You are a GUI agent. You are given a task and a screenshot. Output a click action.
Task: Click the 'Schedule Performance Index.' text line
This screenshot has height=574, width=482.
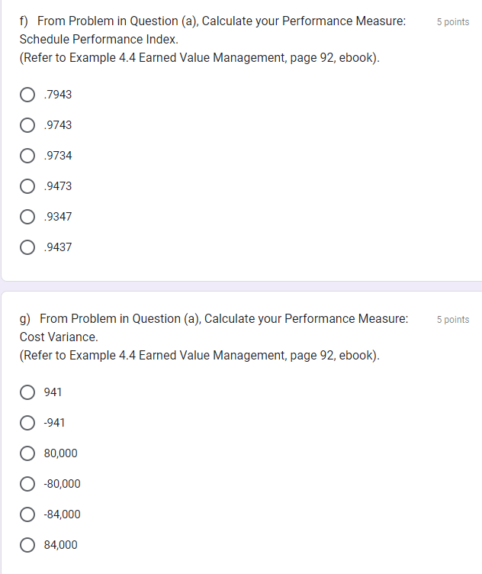tap(99, 39)
